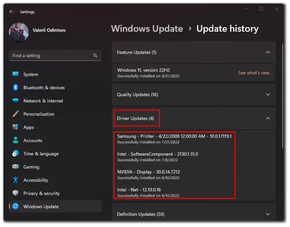
Task: Open System settings
Action: (55, 74)
